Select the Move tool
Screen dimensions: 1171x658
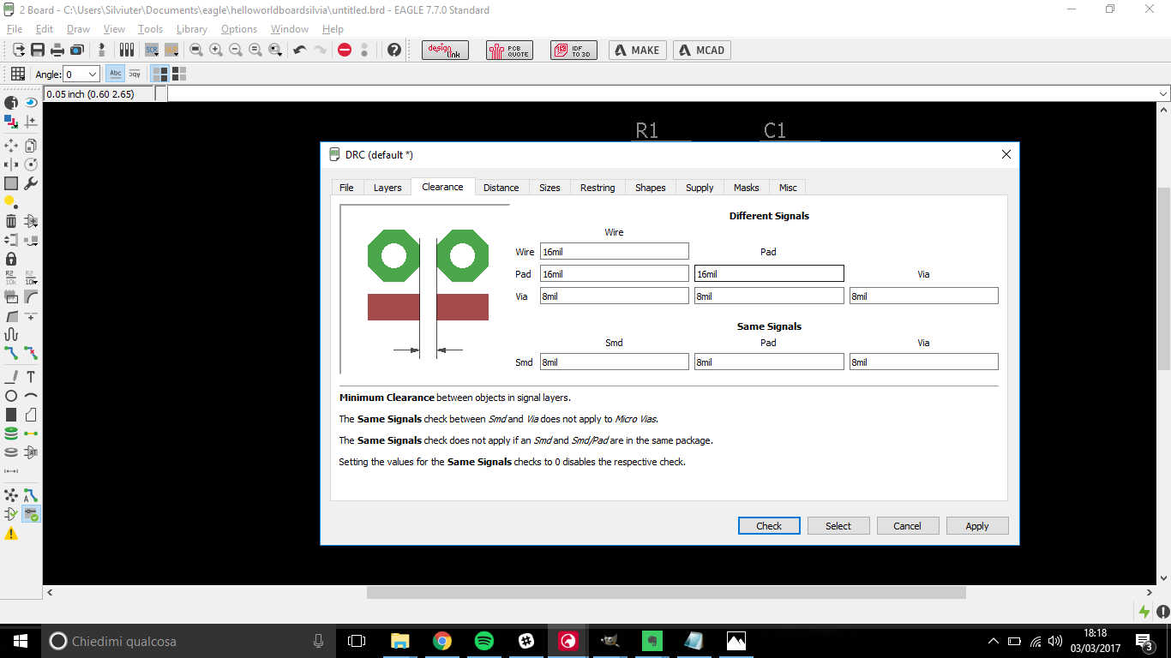coord(11,146)
